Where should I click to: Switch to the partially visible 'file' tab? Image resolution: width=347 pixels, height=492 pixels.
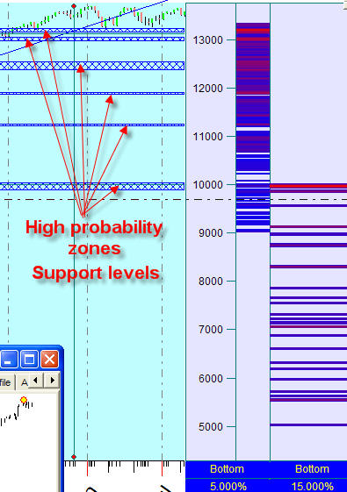[x=6, y=382]
